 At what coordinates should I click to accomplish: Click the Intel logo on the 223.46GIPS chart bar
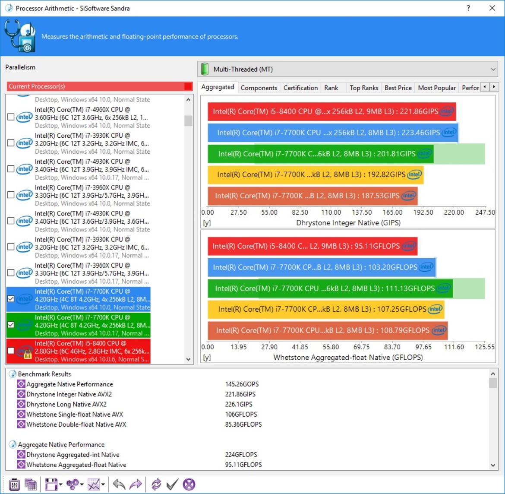pyautogui.click(x=449, y=132)
